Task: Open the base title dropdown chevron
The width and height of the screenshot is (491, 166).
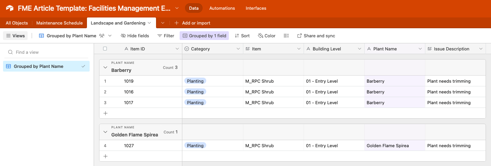Action: 178,8
